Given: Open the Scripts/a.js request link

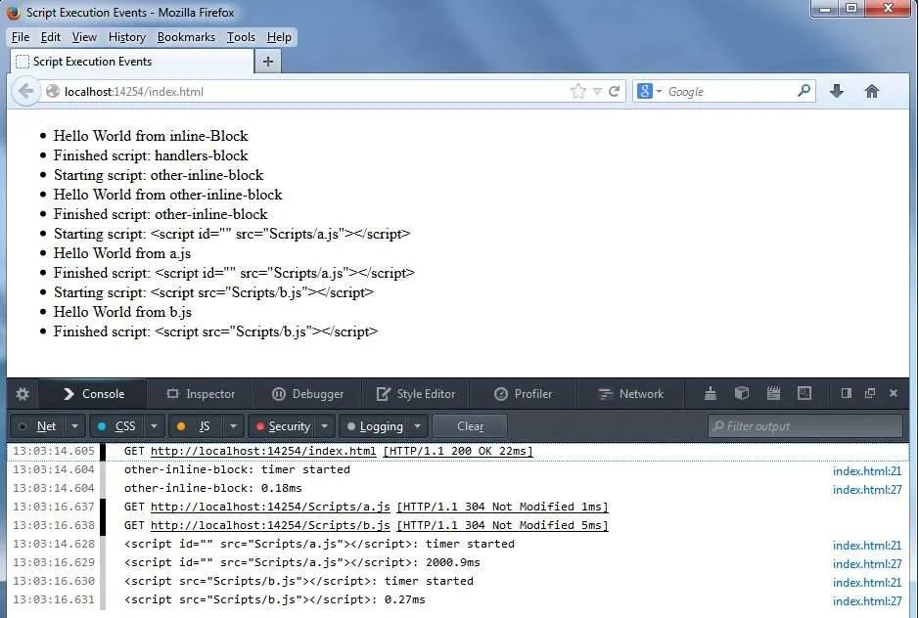Looking at the screenshot, I should [270, 507].
